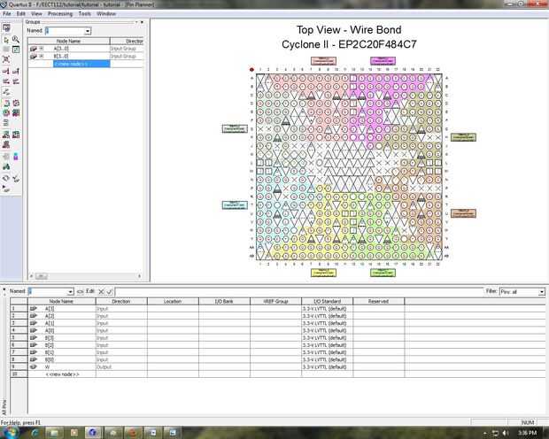
Task: Click the red X cancel icon beside Edit
Action: tap(101, 291)
